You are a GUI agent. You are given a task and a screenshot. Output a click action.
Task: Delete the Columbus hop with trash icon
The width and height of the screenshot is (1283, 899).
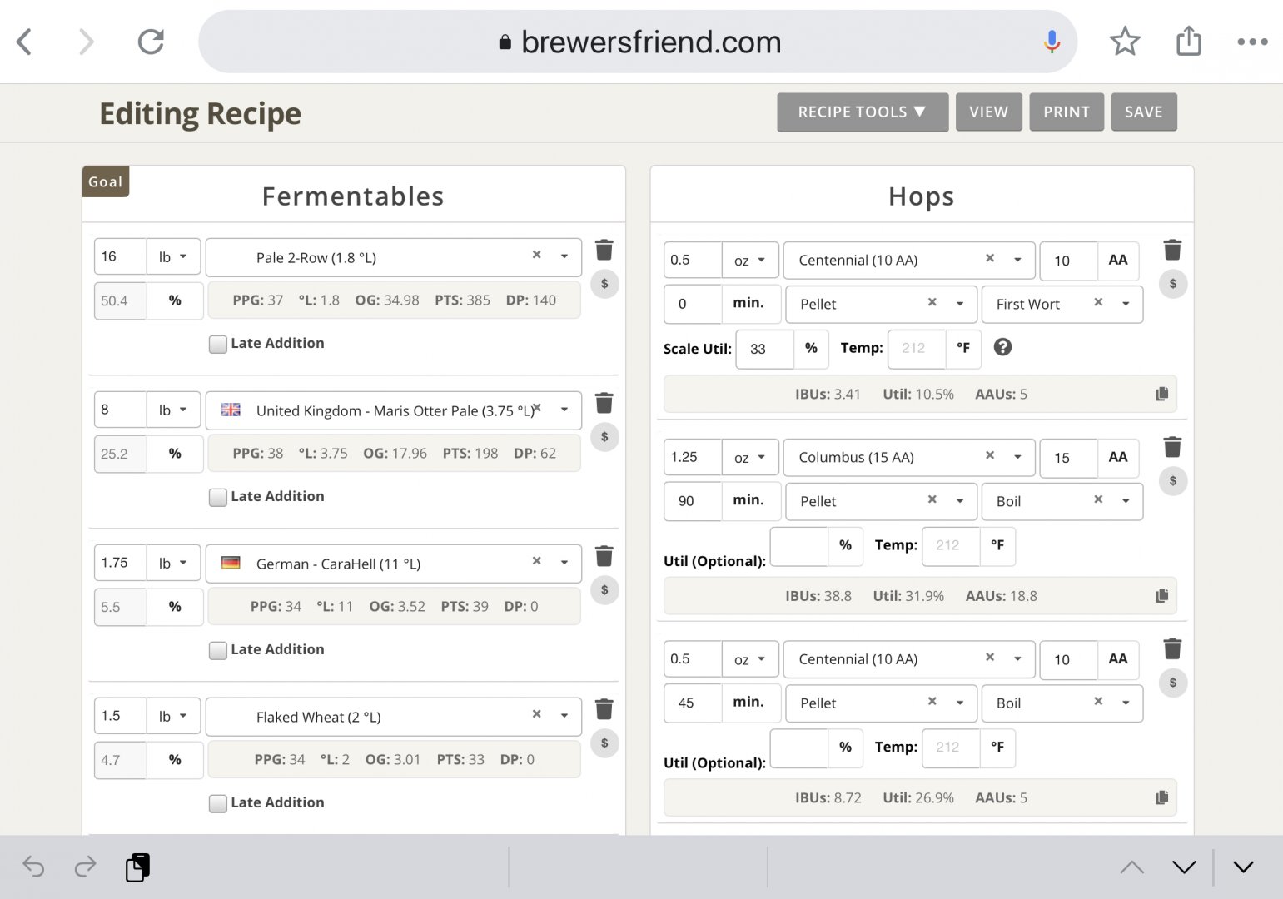click(1172, 447)
